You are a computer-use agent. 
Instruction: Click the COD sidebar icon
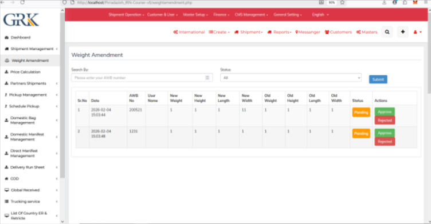click(x=7, y=178)
